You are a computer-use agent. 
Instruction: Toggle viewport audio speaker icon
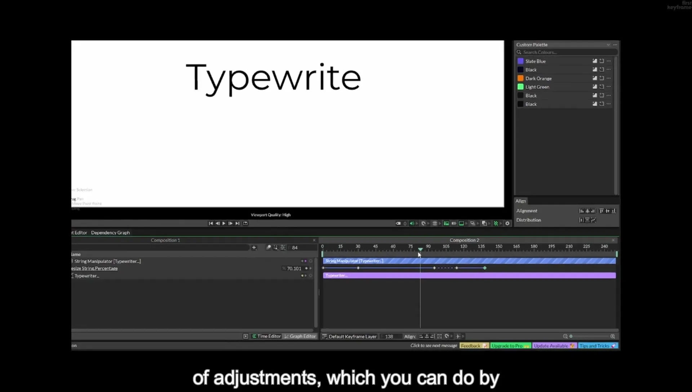point(412,223)
